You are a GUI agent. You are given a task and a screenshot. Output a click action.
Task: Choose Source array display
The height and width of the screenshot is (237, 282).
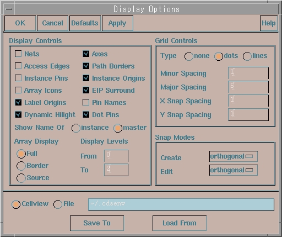21,178
